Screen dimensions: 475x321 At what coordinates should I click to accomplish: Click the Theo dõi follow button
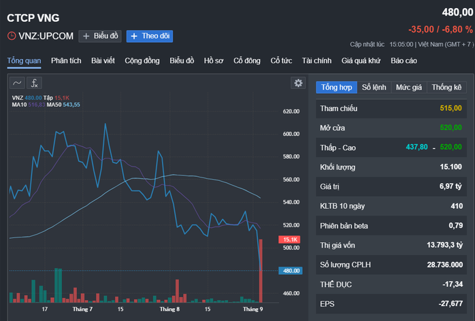click(150, 36)
